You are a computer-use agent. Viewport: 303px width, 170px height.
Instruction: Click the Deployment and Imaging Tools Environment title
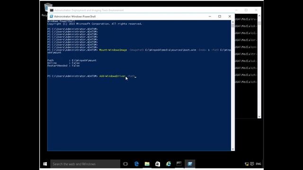[89, 10]
